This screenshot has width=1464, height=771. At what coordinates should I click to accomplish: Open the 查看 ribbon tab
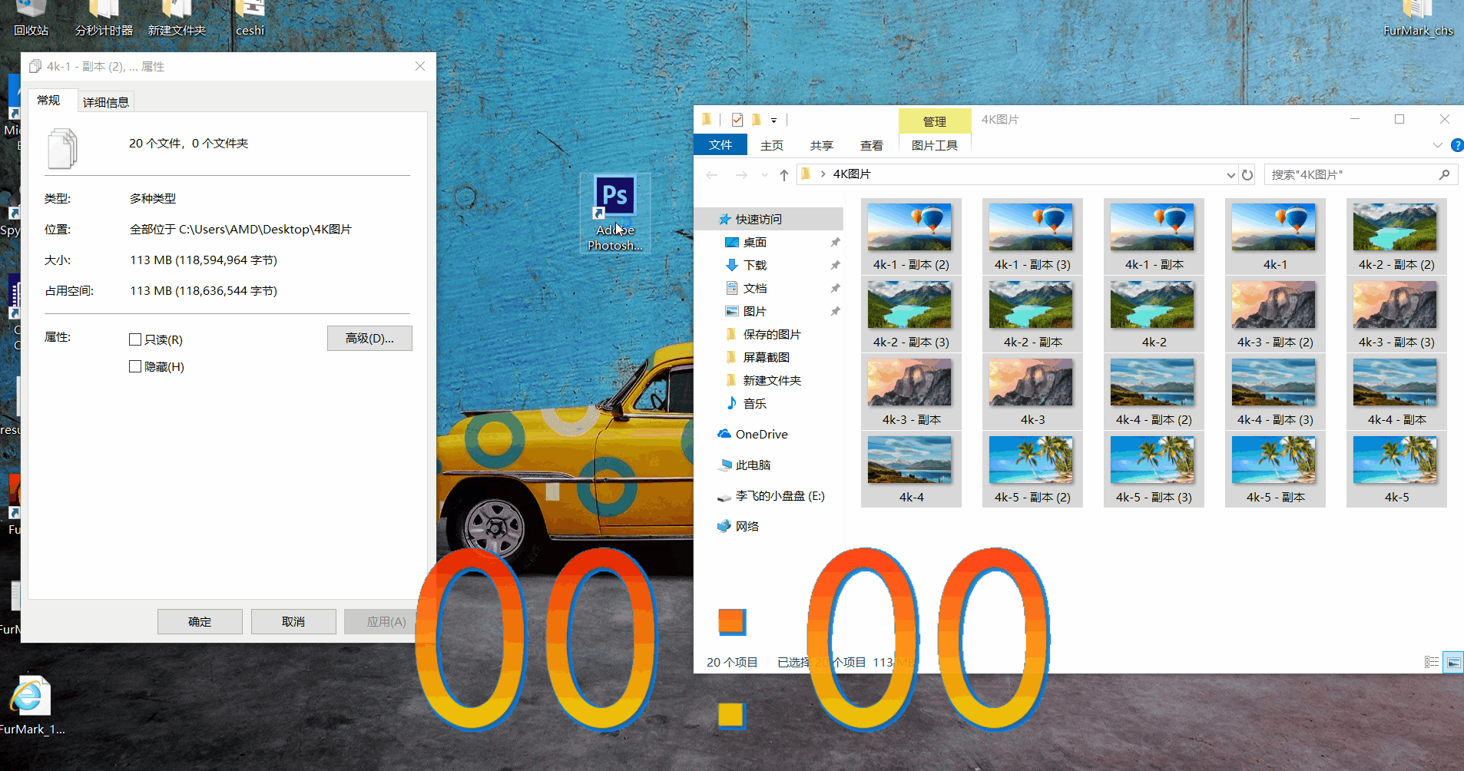[872, 145]
